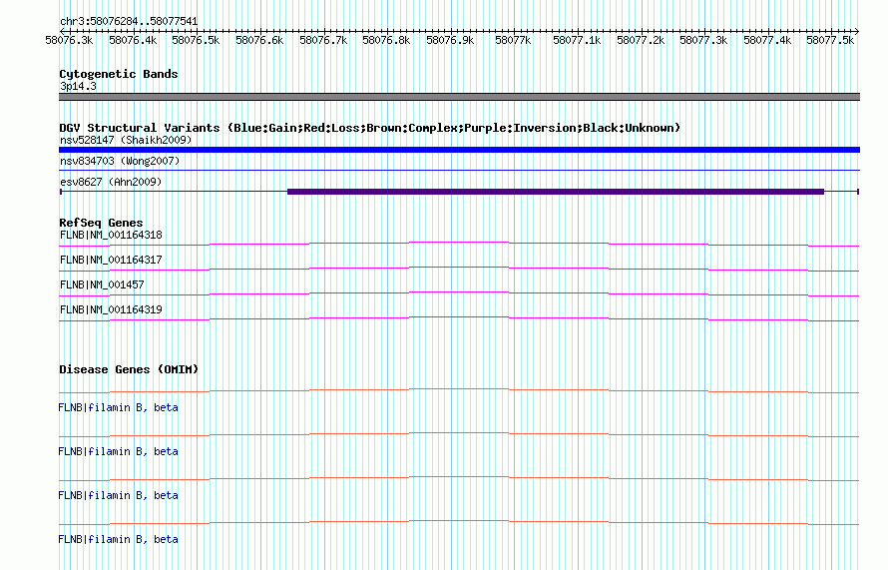Click the orange OMIM line above first FLNB link
This screenshot has height=570, width=888.
click(459, 391)
